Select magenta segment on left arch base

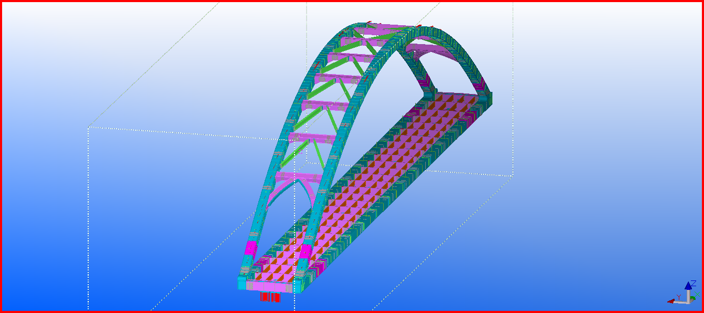tap(250, 248)
